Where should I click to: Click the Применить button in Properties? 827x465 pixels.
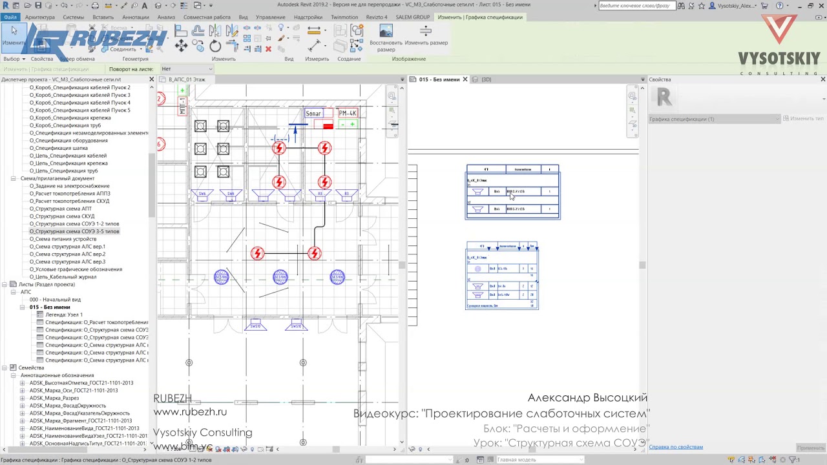click(810, 448)
